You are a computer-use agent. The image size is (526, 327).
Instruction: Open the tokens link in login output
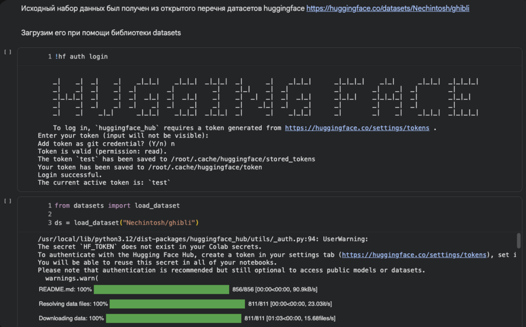coord(357,128)
